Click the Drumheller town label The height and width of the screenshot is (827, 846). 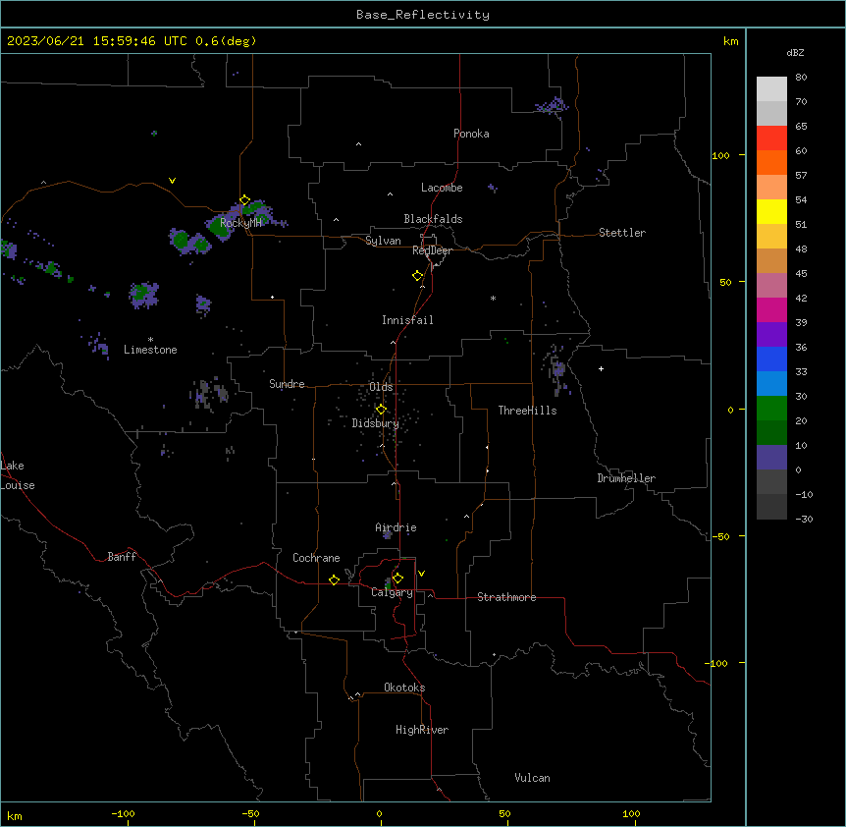click(626, 478)
